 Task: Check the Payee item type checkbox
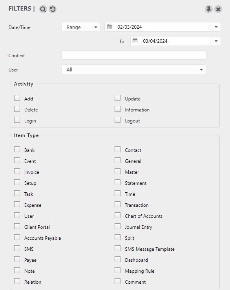pos(17,259)
